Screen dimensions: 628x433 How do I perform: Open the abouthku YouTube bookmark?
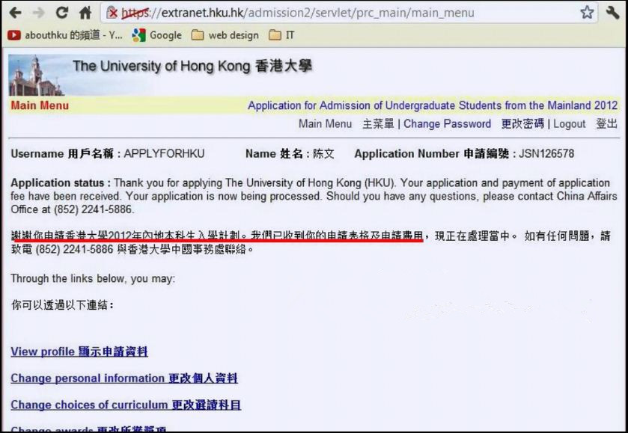pos(64,35)
